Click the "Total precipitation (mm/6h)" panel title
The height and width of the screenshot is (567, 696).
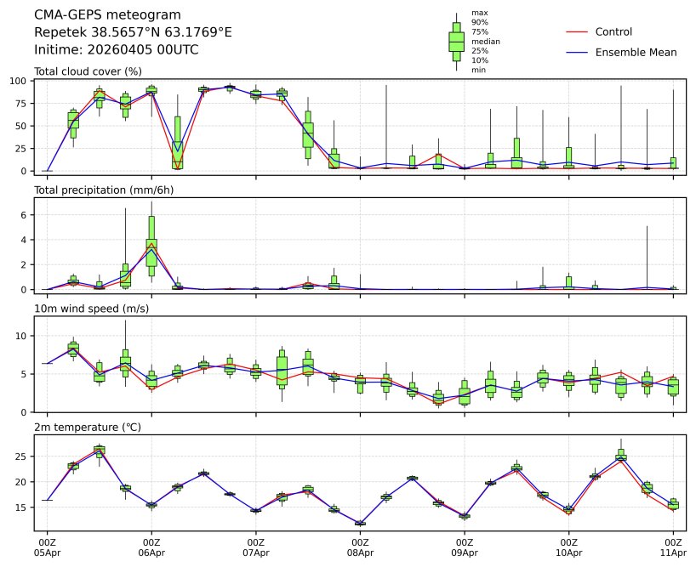(x=106, y=190)
